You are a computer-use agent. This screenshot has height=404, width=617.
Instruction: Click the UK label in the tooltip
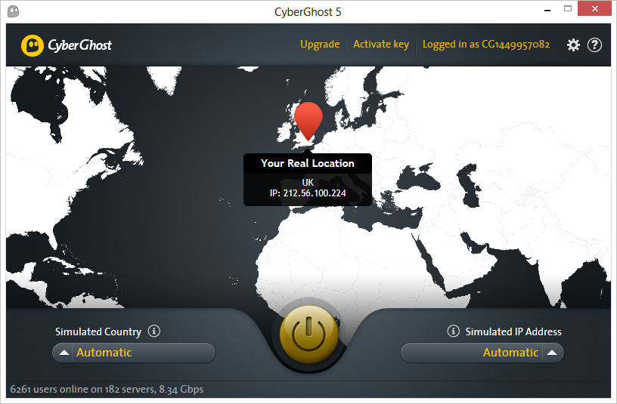tap(308, 182)
